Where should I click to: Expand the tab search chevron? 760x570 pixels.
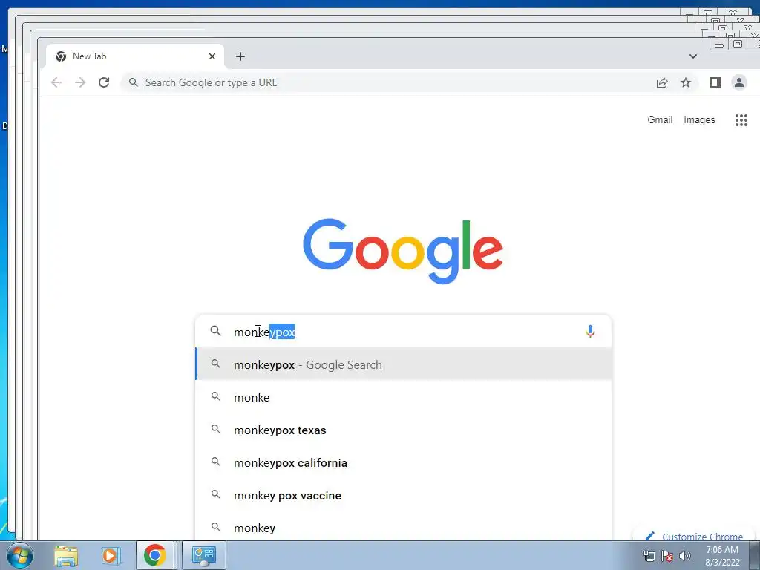693,56
